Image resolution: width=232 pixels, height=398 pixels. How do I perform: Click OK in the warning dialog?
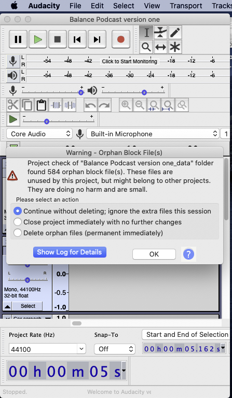(x=154, y=254)
